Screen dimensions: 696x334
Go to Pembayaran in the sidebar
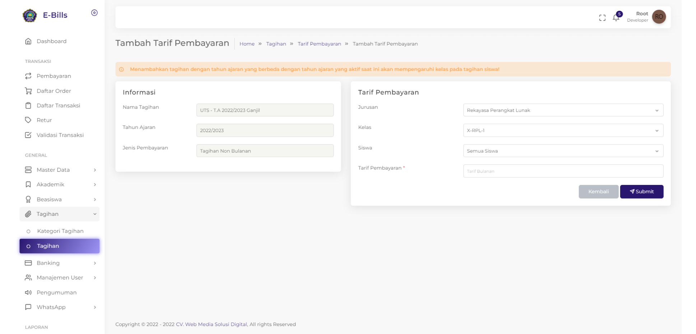point(54,76)
